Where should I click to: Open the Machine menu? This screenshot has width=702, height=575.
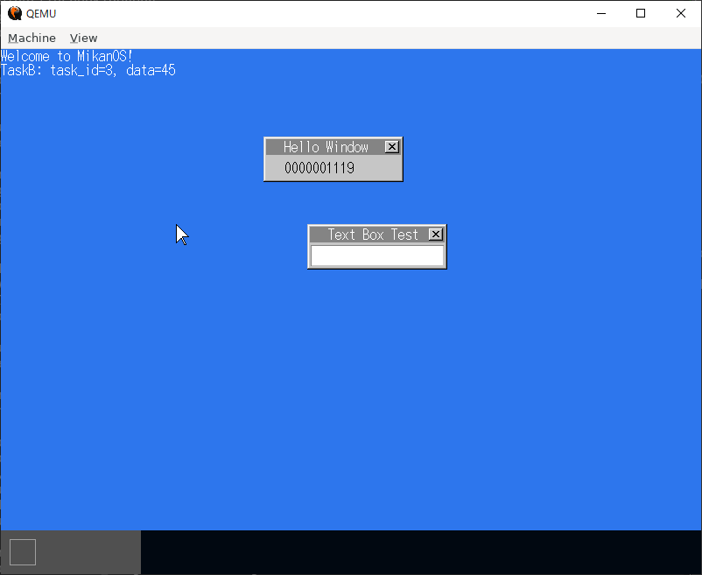point(32,38)
